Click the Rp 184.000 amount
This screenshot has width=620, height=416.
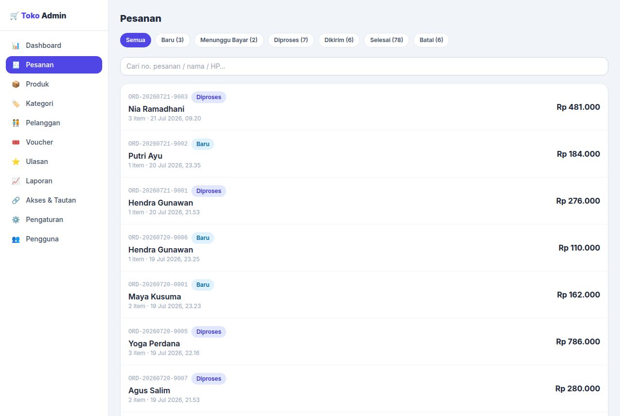(578, 154)
